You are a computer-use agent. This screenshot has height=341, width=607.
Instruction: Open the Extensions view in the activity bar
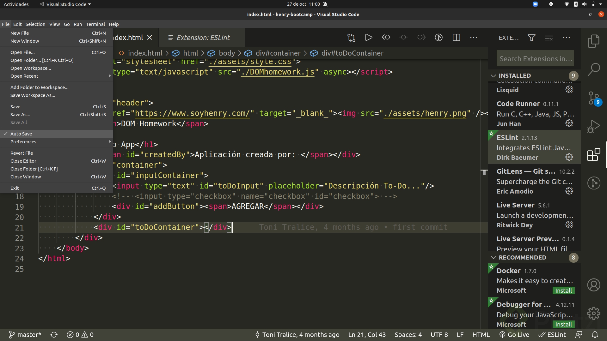(593, 155)
